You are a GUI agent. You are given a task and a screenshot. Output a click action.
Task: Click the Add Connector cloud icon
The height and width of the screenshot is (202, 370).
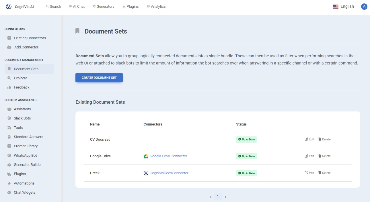(x=9, y=47)
